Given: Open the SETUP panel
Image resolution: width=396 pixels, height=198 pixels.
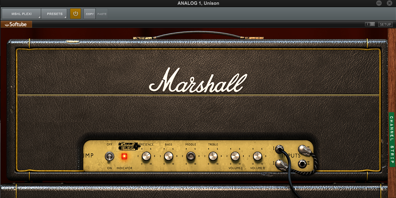Looking at the screenshot, I should [385, 24].
